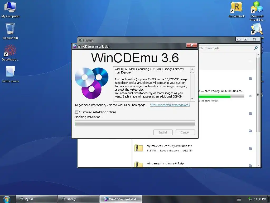Close the WinCDEmu installation dialog

(x=192, y=45)
